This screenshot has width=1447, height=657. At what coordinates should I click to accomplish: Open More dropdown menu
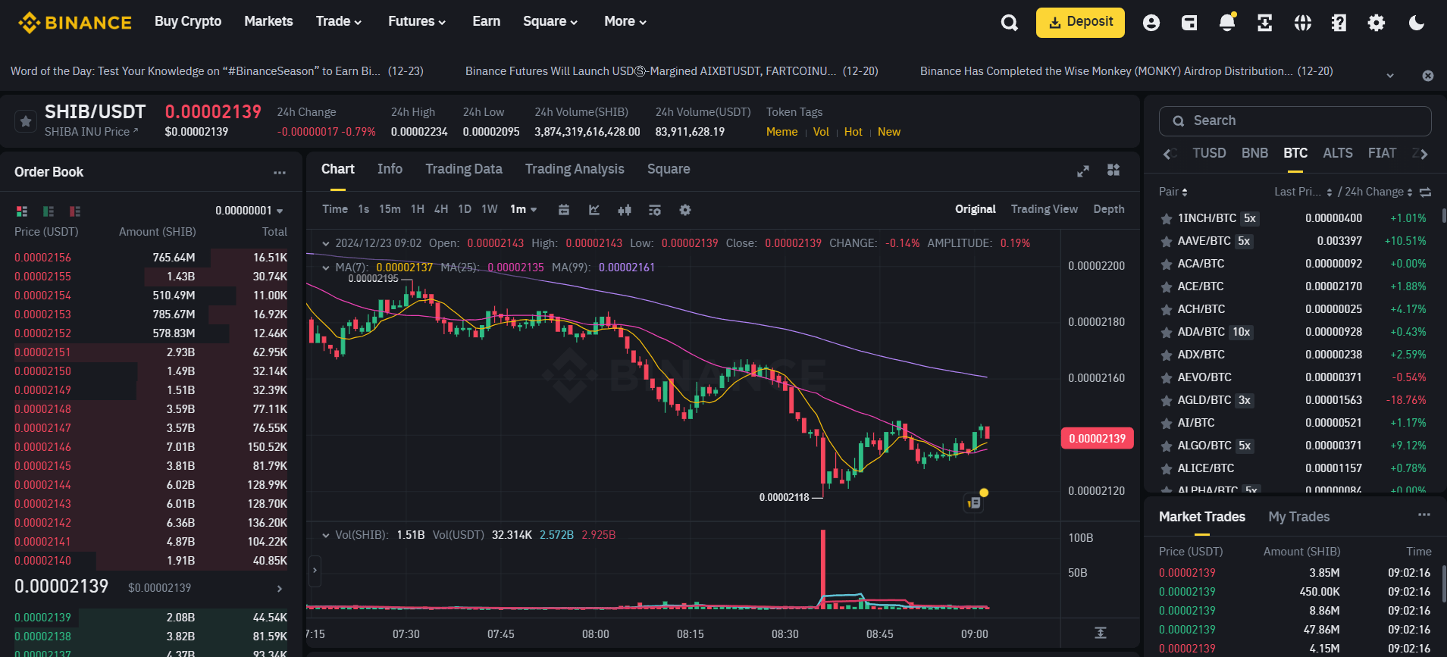(x=625, y=21)
